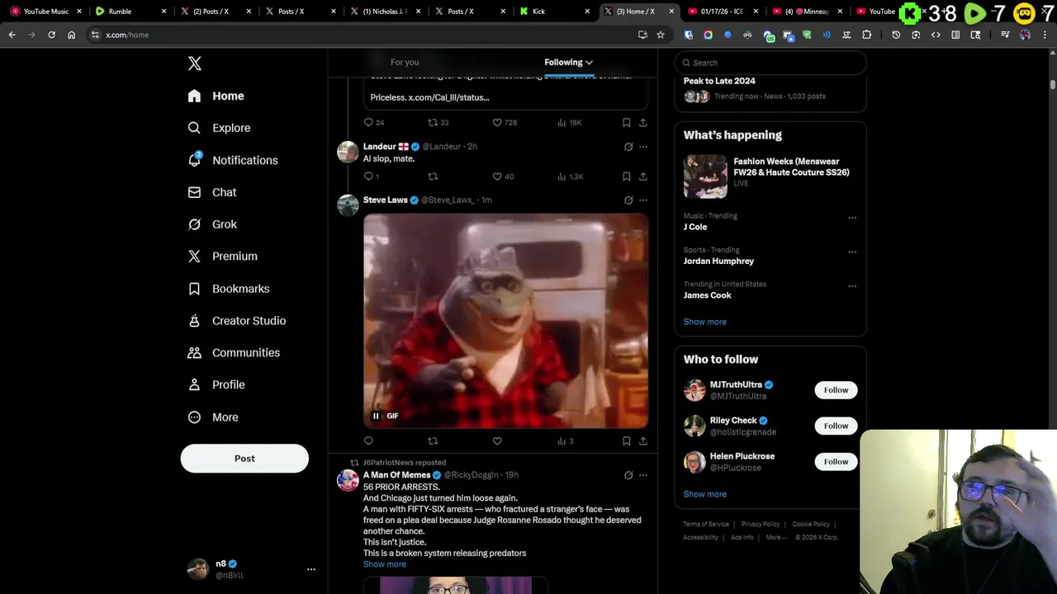This screenshot has height=594, width=1057.
Task: Reload the page in browser
Action: (51, 35)
